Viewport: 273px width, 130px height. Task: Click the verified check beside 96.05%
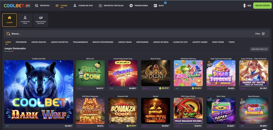[193, 88]
